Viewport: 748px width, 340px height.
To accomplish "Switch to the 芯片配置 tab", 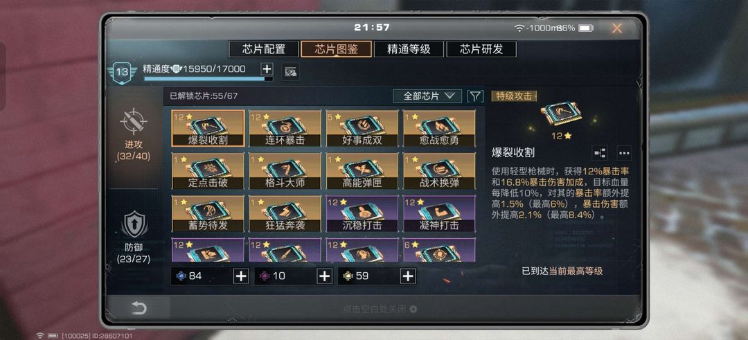I will click(x=264, y=48).
